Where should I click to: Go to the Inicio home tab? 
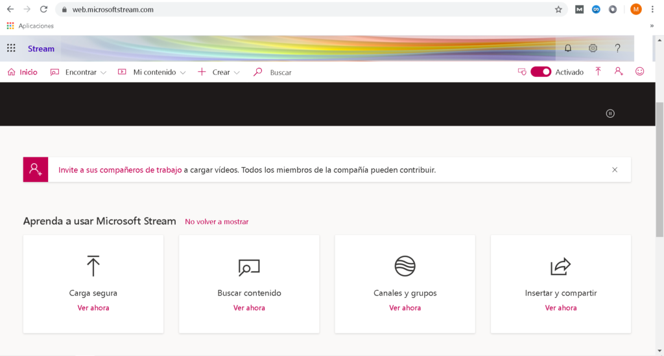point(23,72)
